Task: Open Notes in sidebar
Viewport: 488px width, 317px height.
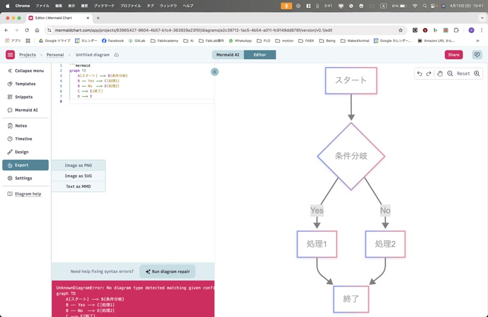Action: click(17, 126)
